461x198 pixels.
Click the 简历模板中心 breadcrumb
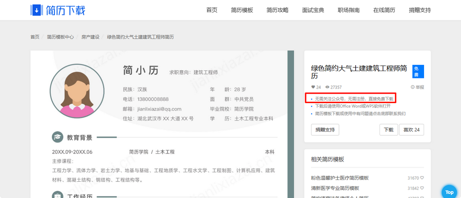pos(60,37)
